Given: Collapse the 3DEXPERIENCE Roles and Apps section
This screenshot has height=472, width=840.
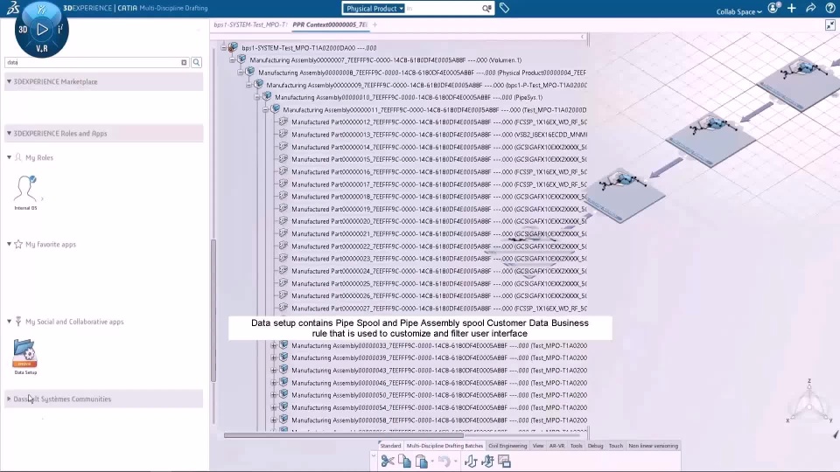Looking at the screenshot, I should click(9, 133).
